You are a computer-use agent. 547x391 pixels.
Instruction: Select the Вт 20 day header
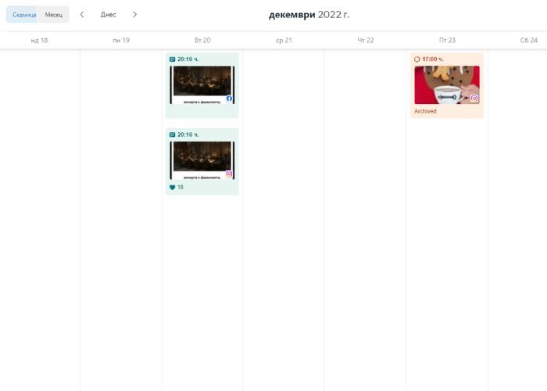pos(202,40)
